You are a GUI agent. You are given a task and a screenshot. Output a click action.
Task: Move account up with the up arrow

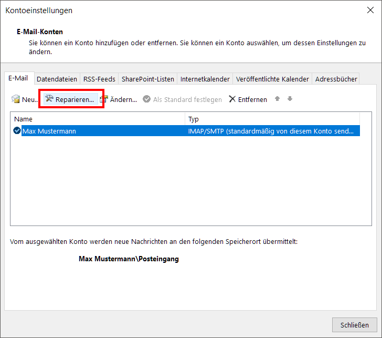click(278, 99)
